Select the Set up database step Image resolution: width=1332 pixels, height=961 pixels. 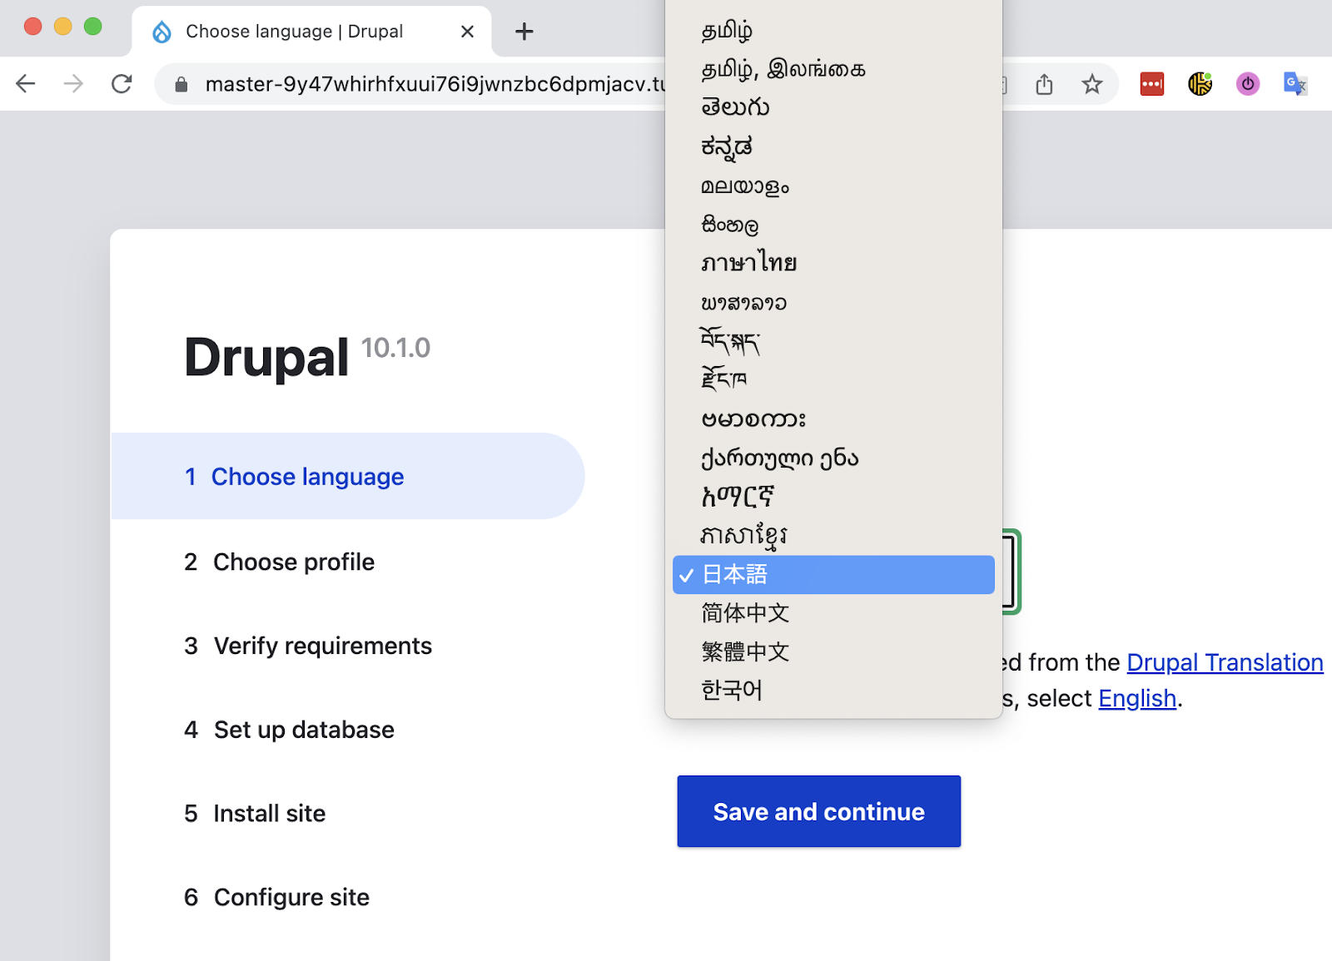[x=303, y=730]
